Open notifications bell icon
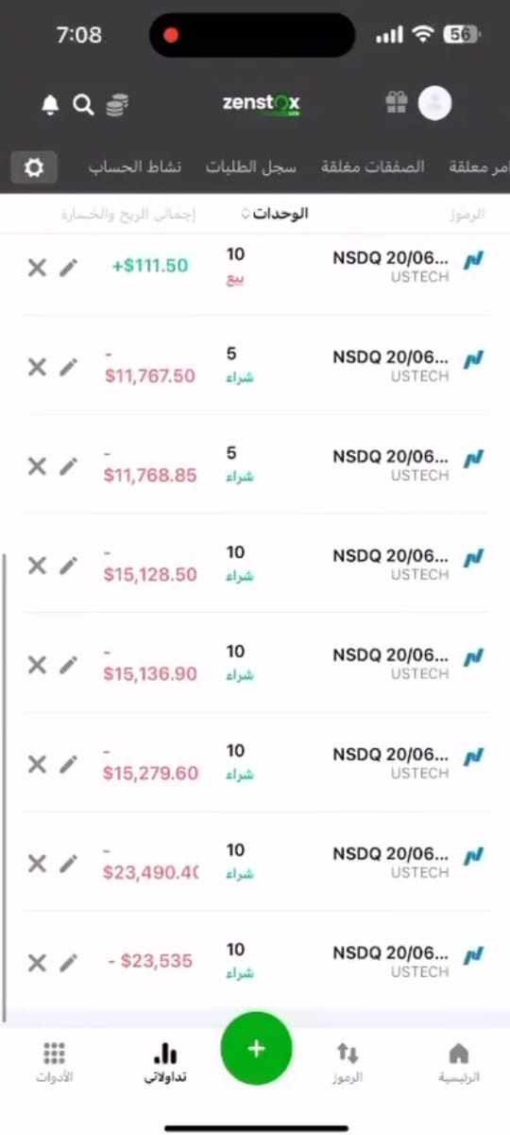The height and width of the screenshot is (1135, 510). click(x=51, y=105)
